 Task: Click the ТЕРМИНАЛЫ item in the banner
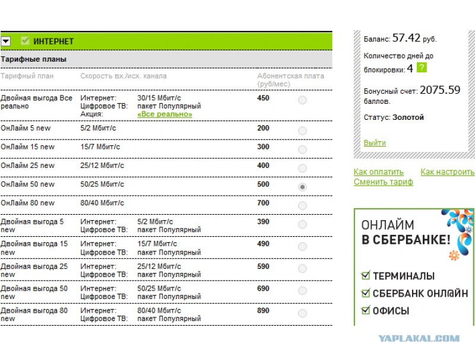click(x=404, y=276)
